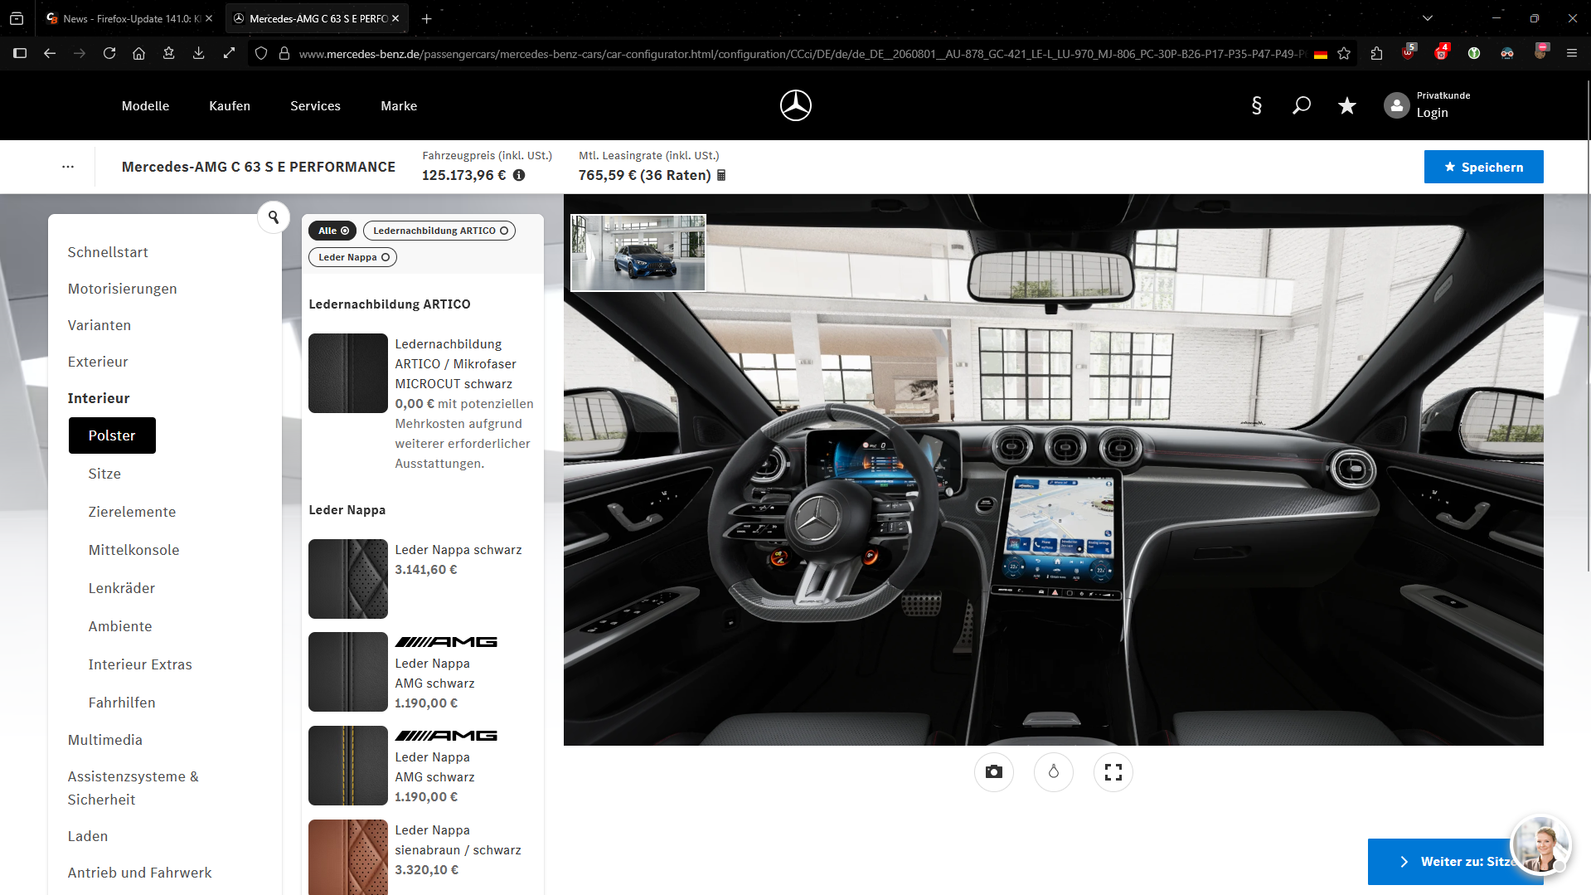Click the Login profile avatar icon
This screenshot has height=895, width=1591.
tap(1396, 105)
